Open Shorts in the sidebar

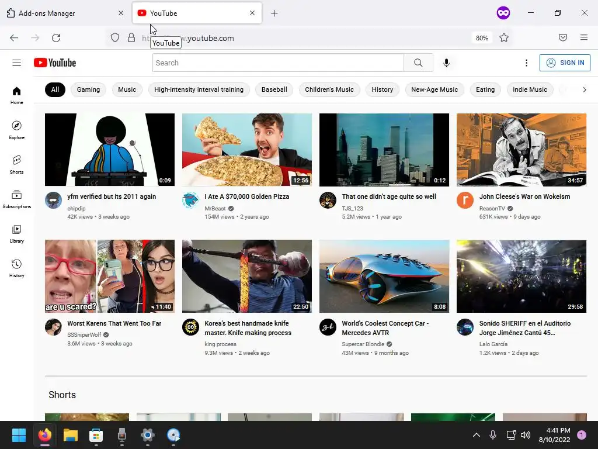(x=16, y=164)
